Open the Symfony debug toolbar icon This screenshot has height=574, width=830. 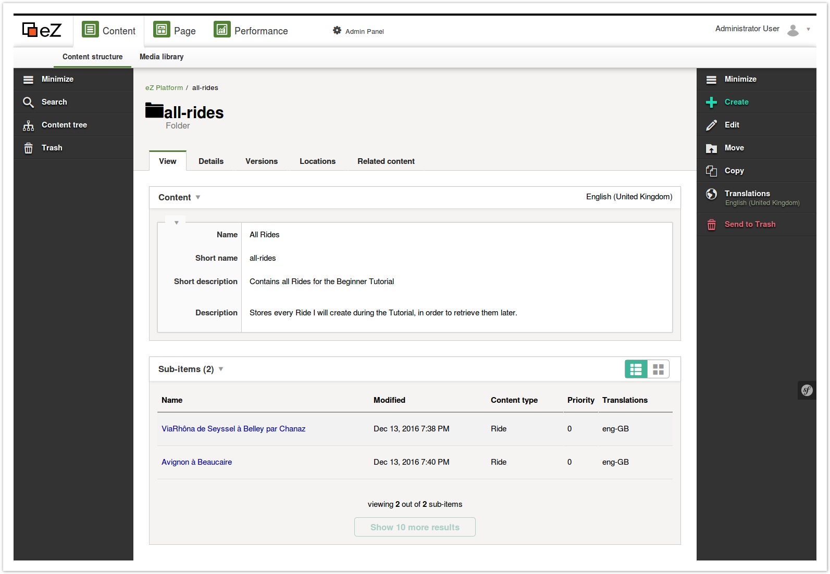[x=807, y=390]
